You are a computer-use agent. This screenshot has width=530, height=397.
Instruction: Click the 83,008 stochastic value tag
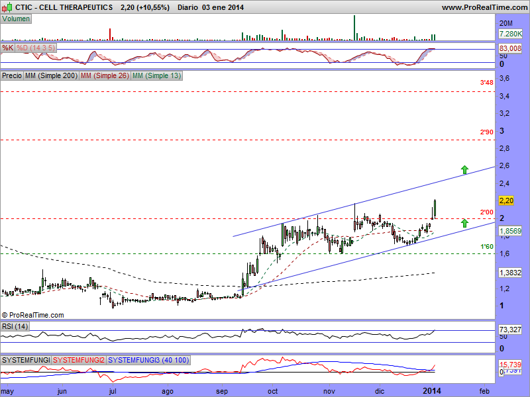pyautogui.click(x=510, y=48)
